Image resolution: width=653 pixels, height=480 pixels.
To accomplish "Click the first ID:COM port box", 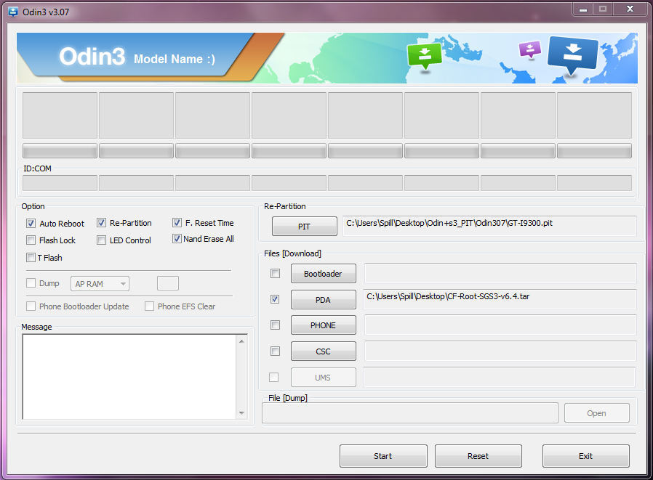I will point(60,183).
